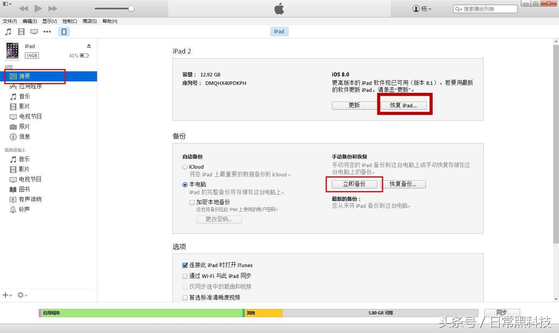Click the serial number DMQHX40PDKPH

pos(226,83)
